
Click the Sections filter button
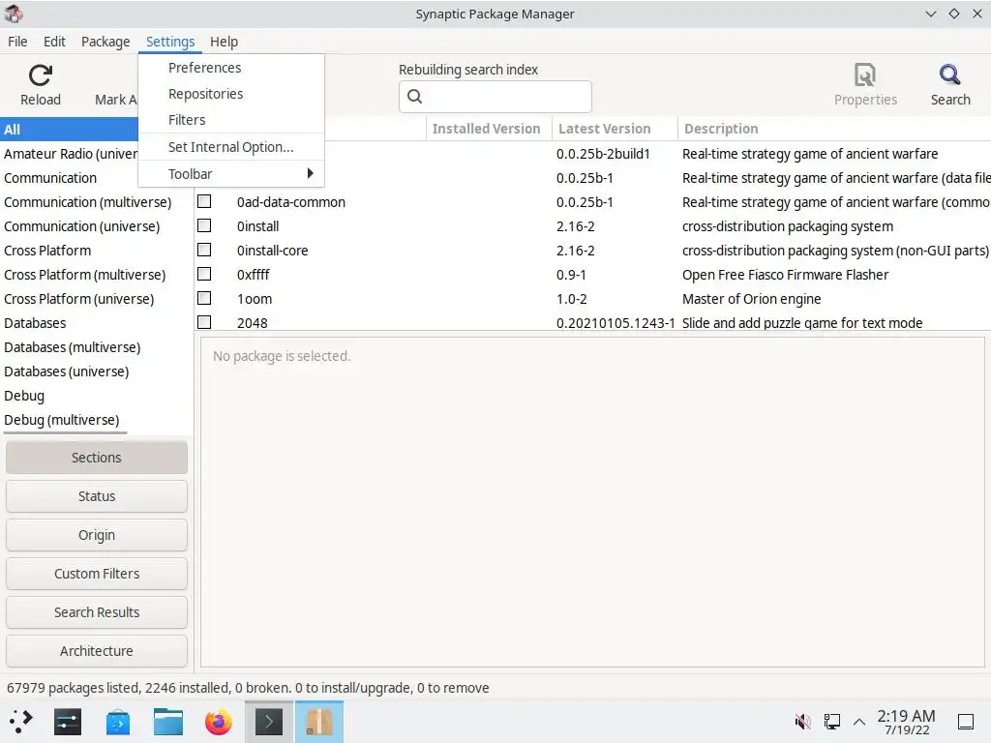click(x=97, y=458)
